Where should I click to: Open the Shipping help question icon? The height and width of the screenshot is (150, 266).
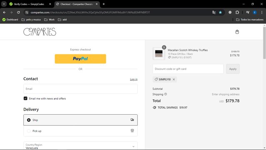(166, 94)
